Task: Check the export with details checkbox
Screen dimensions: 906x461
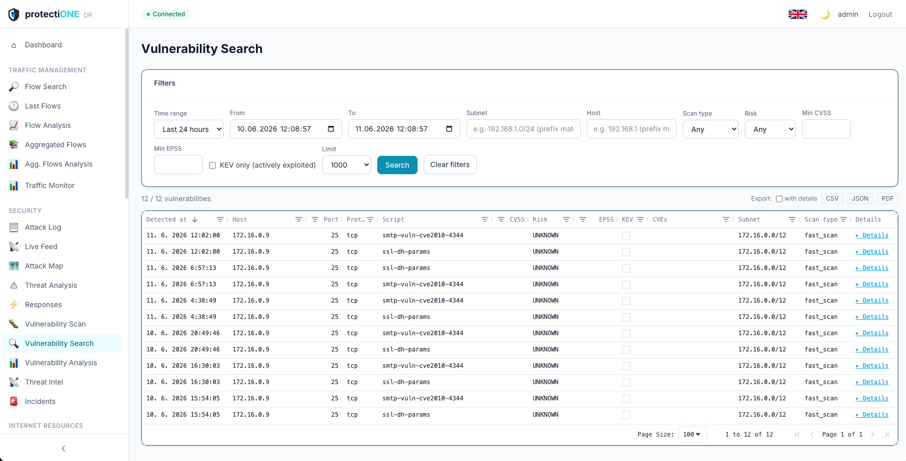Action: (779, 199)
